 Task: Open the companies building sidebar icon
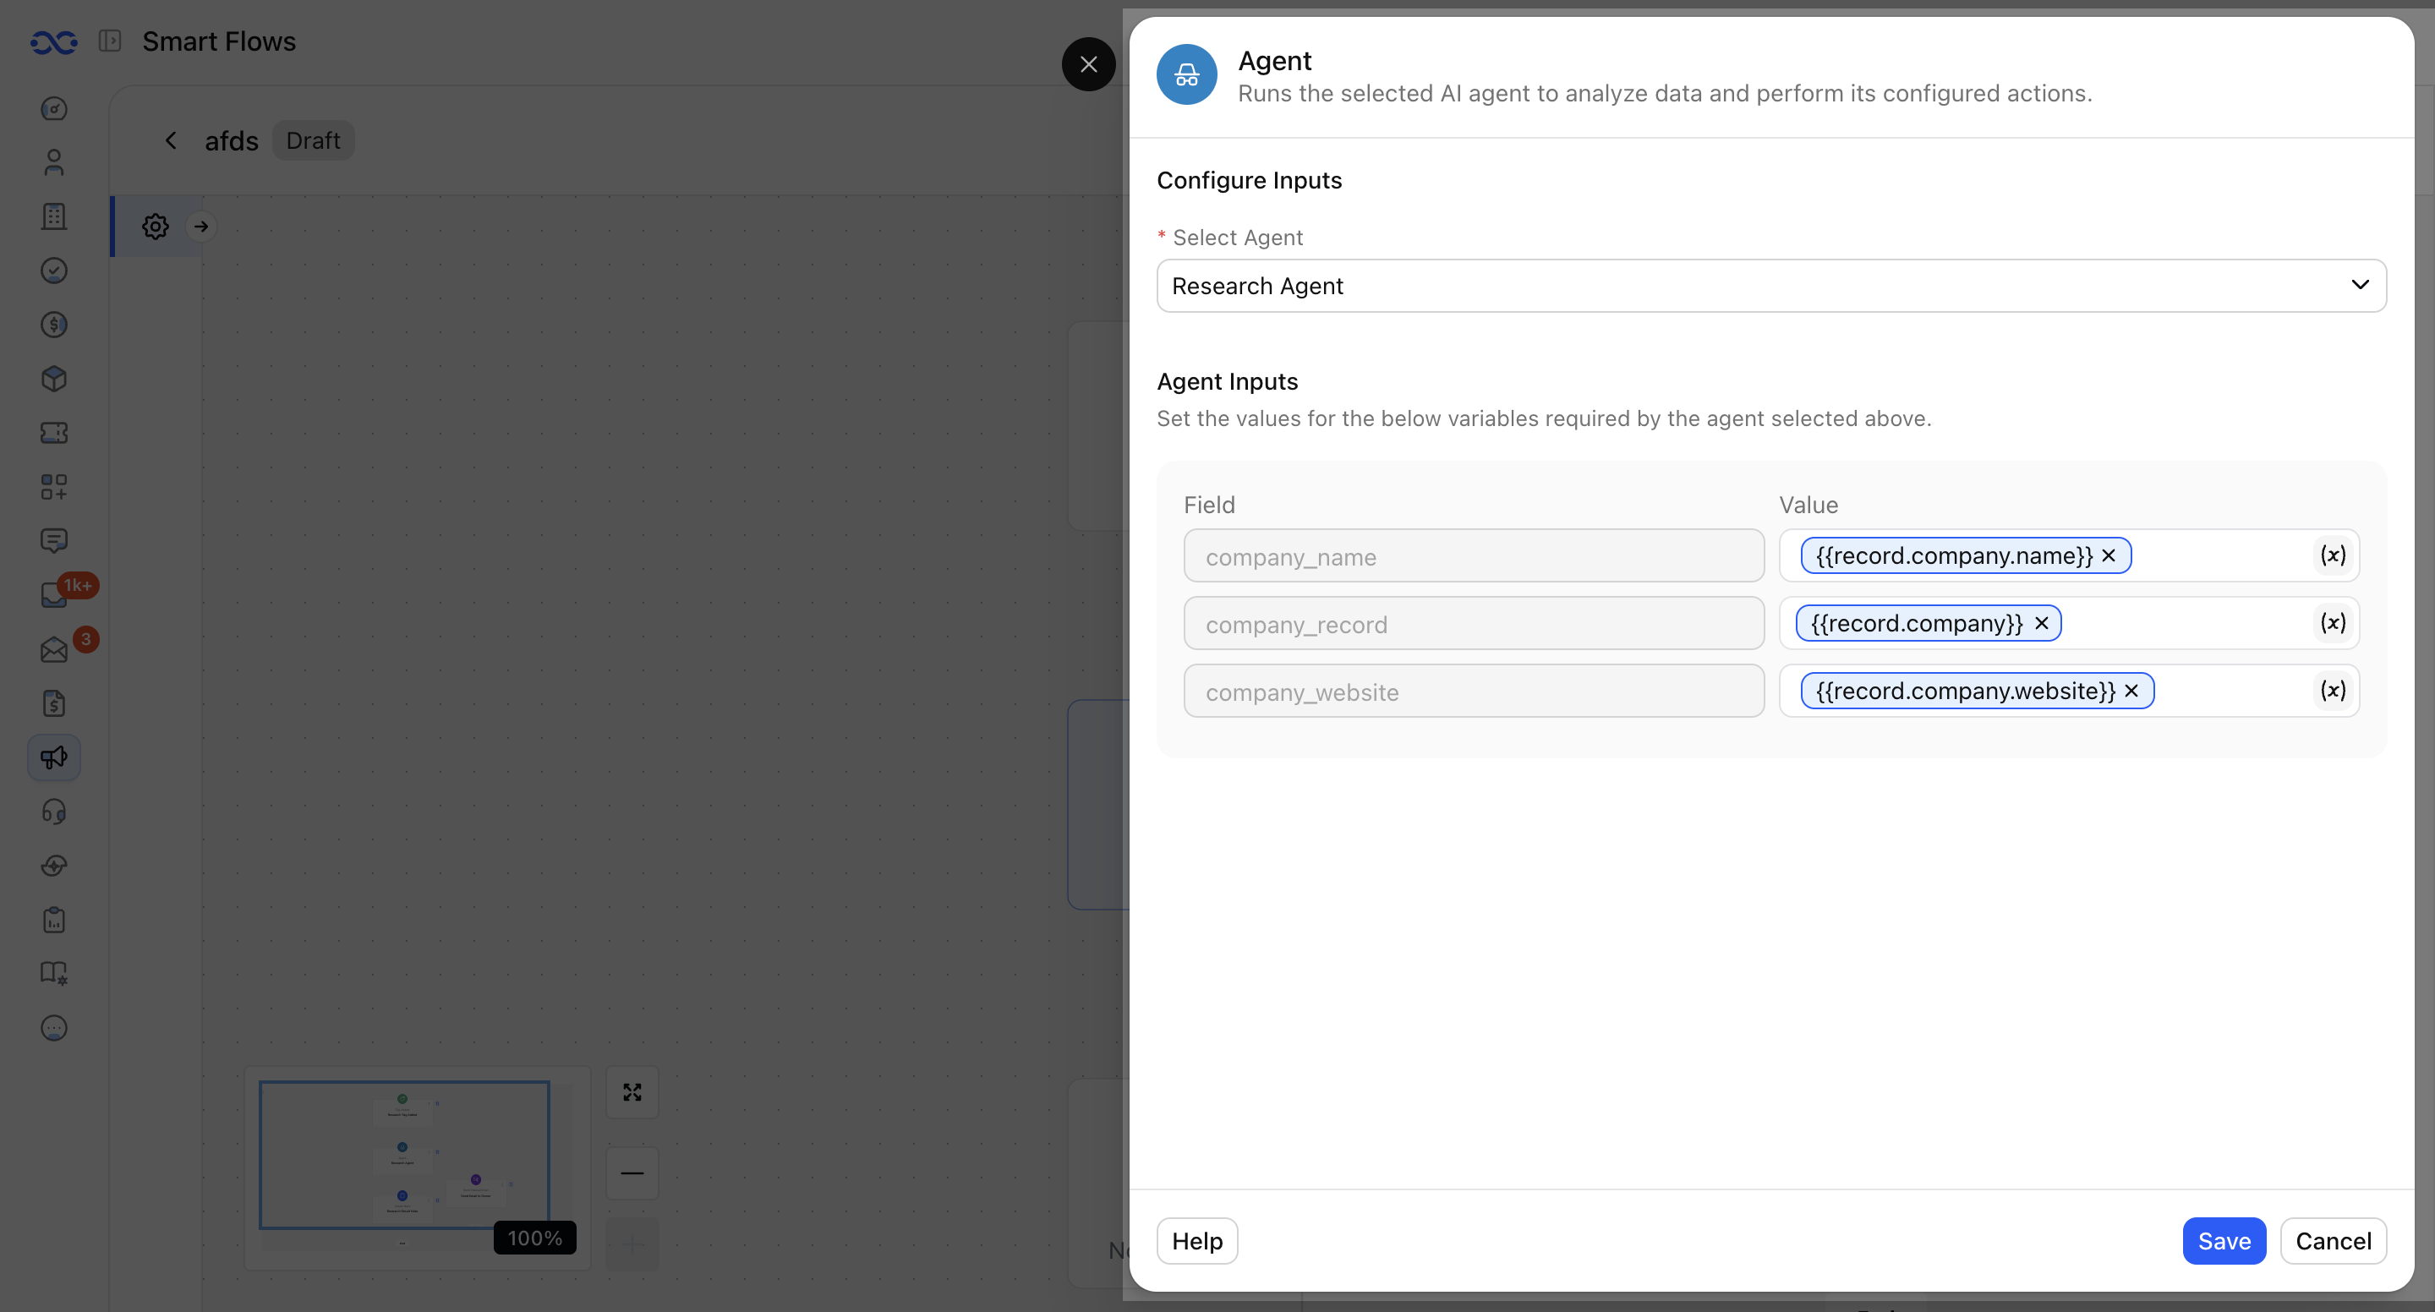tap(54, 216)
